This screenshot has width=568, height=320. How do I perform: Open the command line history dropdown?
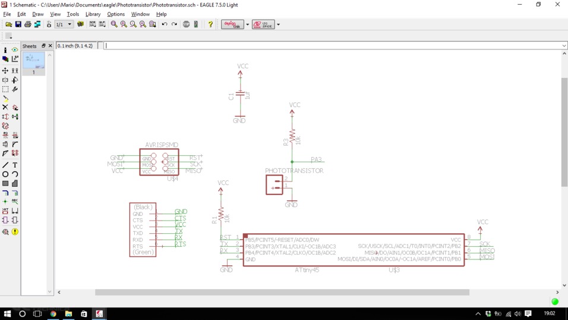point(564,46)
